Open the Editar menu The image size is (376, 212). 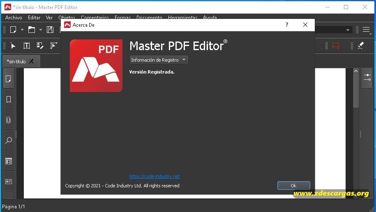(34, 18)
